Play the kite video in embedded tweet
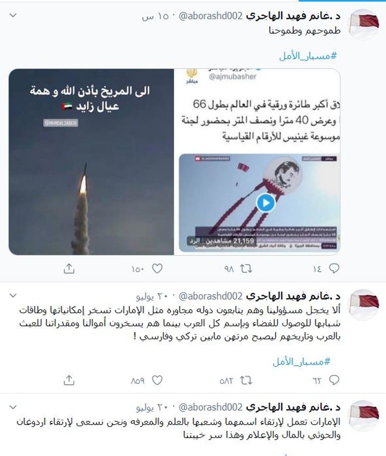 tap(266, 203)
